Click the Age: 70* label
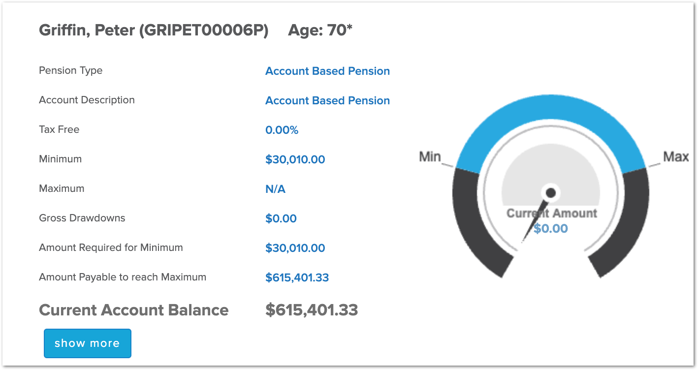This screenshot has width=698, height=370. pyautogui.click(x=320, y=31)
